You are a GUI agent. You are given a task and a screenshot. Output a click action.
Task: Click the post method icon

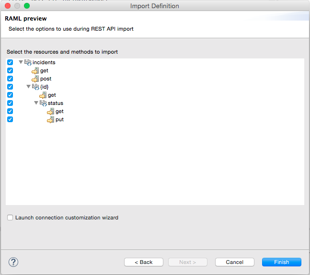click(x=35, y=79)
